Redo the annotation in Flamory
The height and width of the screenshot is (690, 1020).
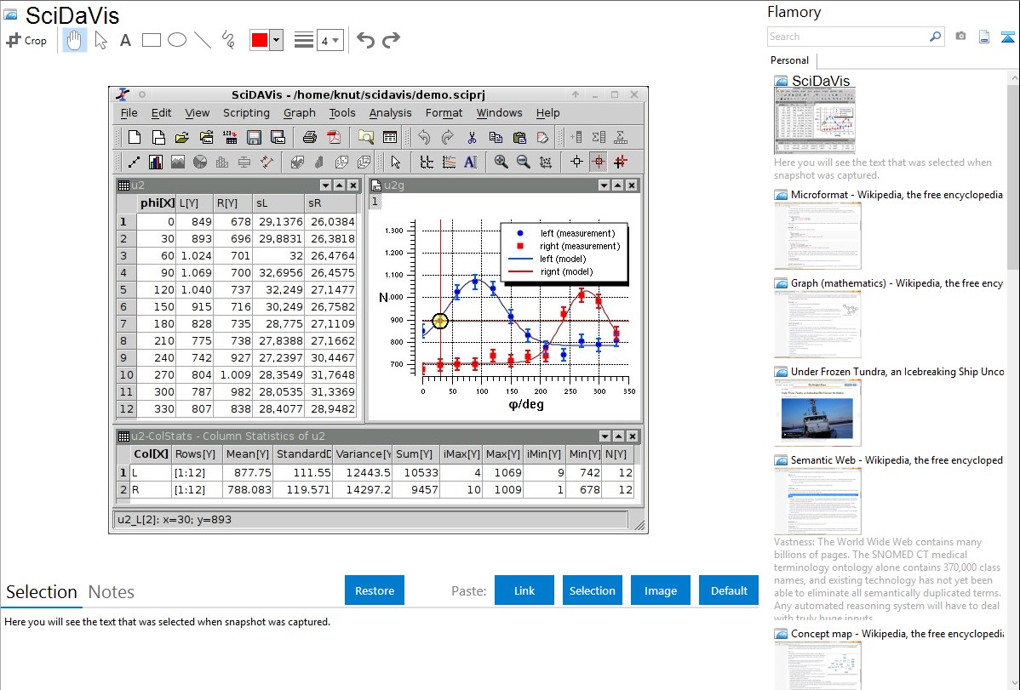(391, 40)
